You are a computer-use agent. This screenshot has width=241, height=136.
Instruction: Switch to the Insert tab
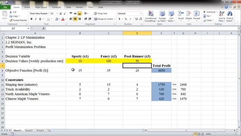pos(27,7)
